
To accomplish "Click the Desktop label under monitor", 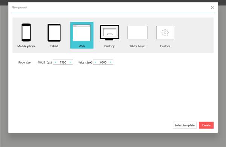I will pos(110,46).
